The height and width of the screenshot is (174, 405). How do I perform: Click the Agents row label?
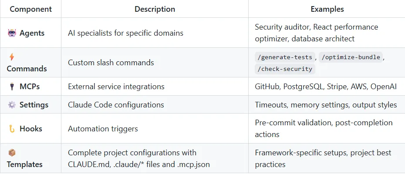click(33, 33)
